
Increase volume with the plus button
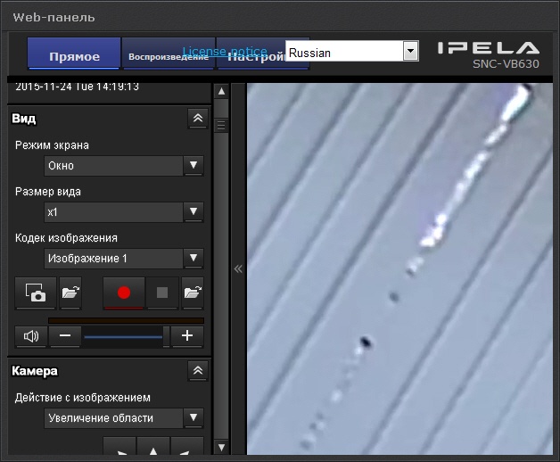click(x=186, y=336)
